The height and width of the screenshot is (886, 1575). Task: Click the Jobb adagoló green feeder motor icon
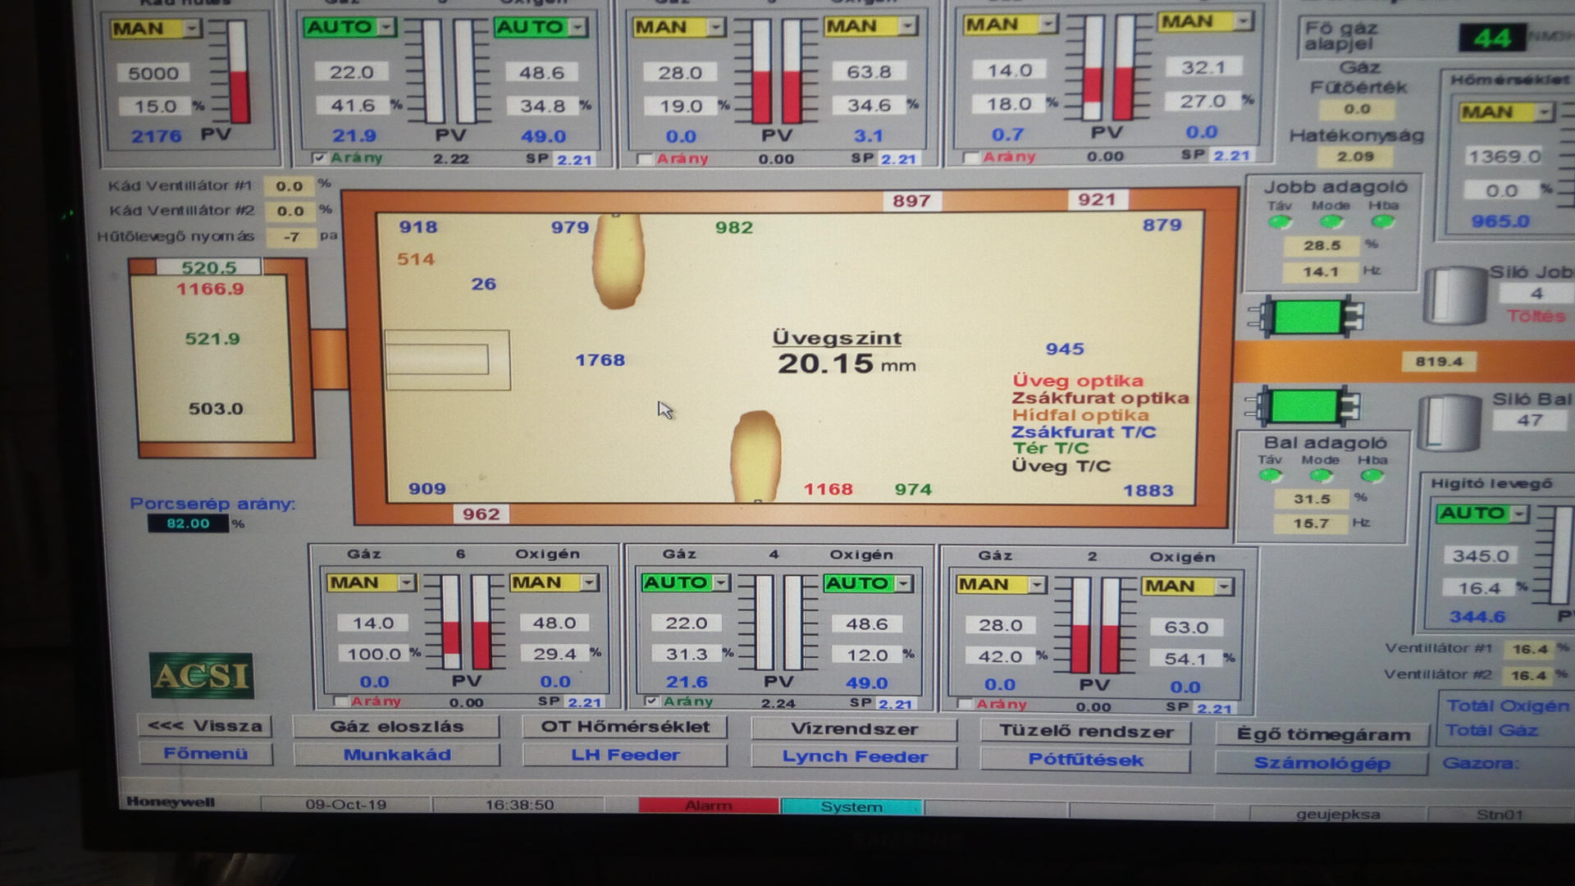click(1307, 317)
